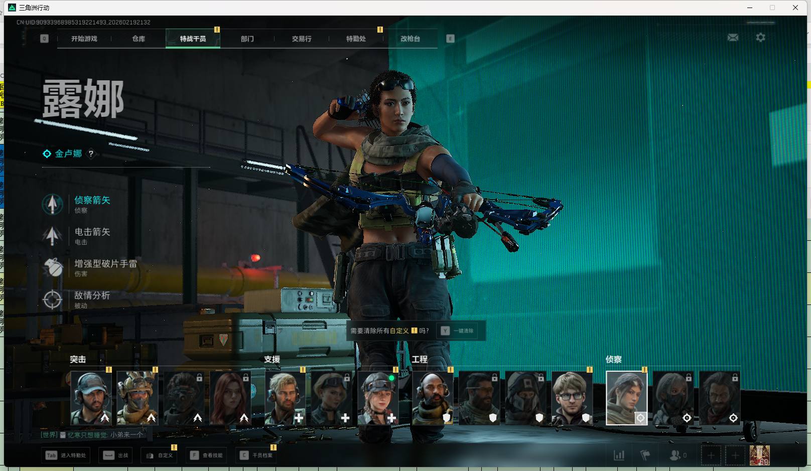Click the 一键清除 button
The height and width of the screenshot is (471, 811).
coord(458,331)
